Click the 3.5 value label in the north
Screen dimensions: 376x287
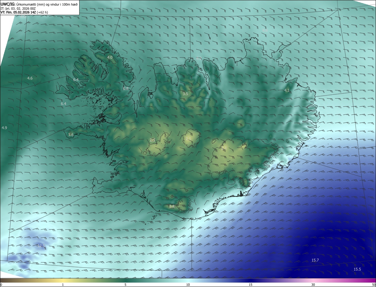coord(185,94)
